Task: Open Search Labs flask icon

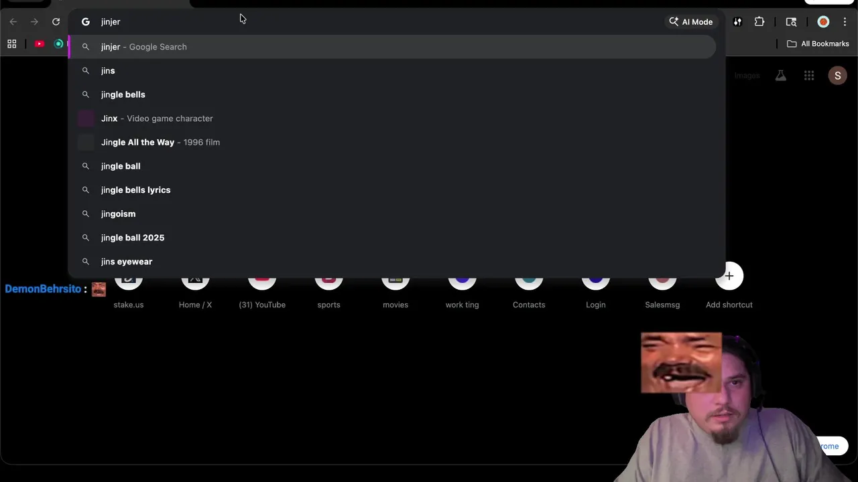Action: [x=781, y=76]
